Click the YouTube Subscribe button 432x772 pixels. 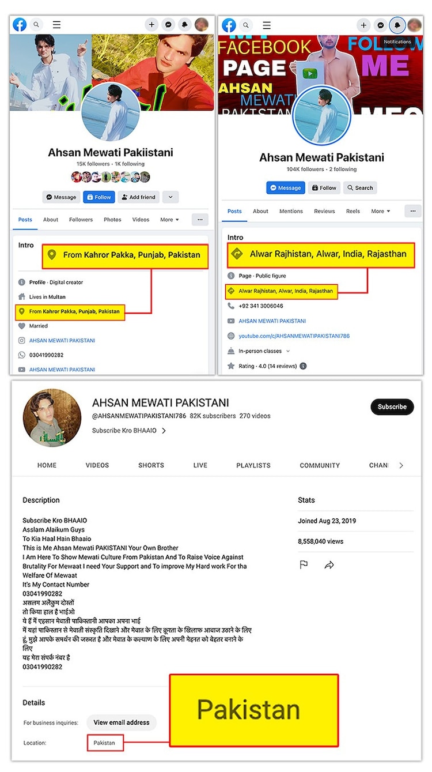(x=392, y=406)
